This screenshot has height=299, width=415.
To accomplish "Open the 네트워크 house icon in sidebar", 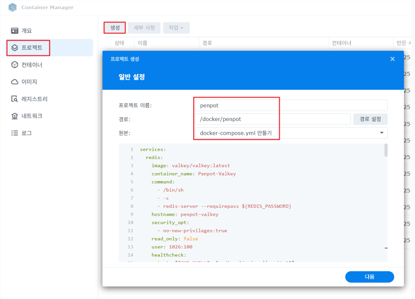I will (x=15, y=116).
